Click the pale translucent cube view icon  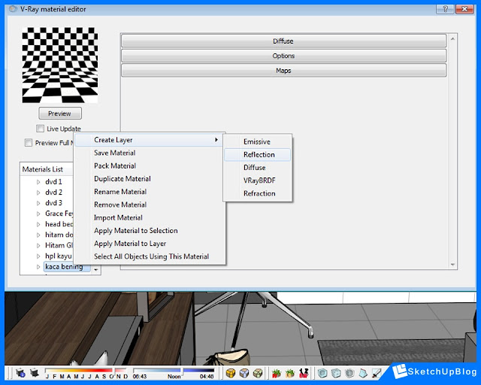coord(336,373)
